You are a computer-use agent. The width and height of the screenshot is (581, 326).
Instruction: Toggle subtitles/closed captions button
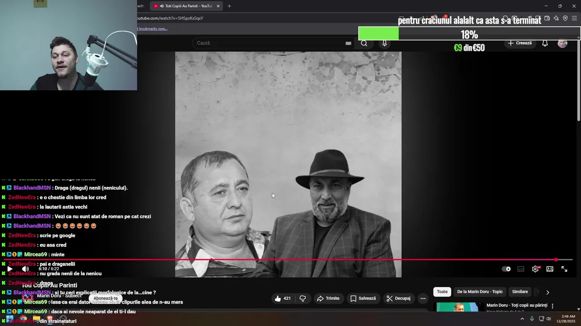521,269
